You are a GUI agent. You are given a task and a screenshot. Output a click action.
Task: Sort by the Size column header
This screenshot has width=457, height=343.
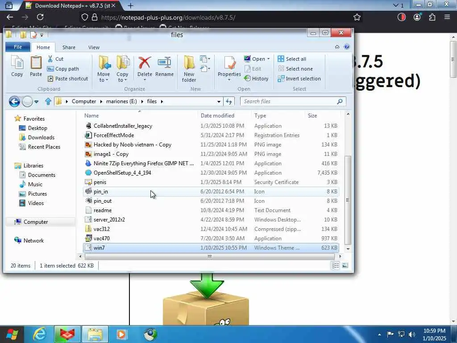point(322,116)
